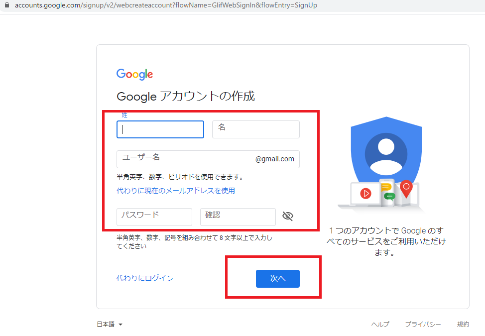Click the 8 文字以上 password hint text
This screenshot has height=336, width=485.
click(194, 242)
